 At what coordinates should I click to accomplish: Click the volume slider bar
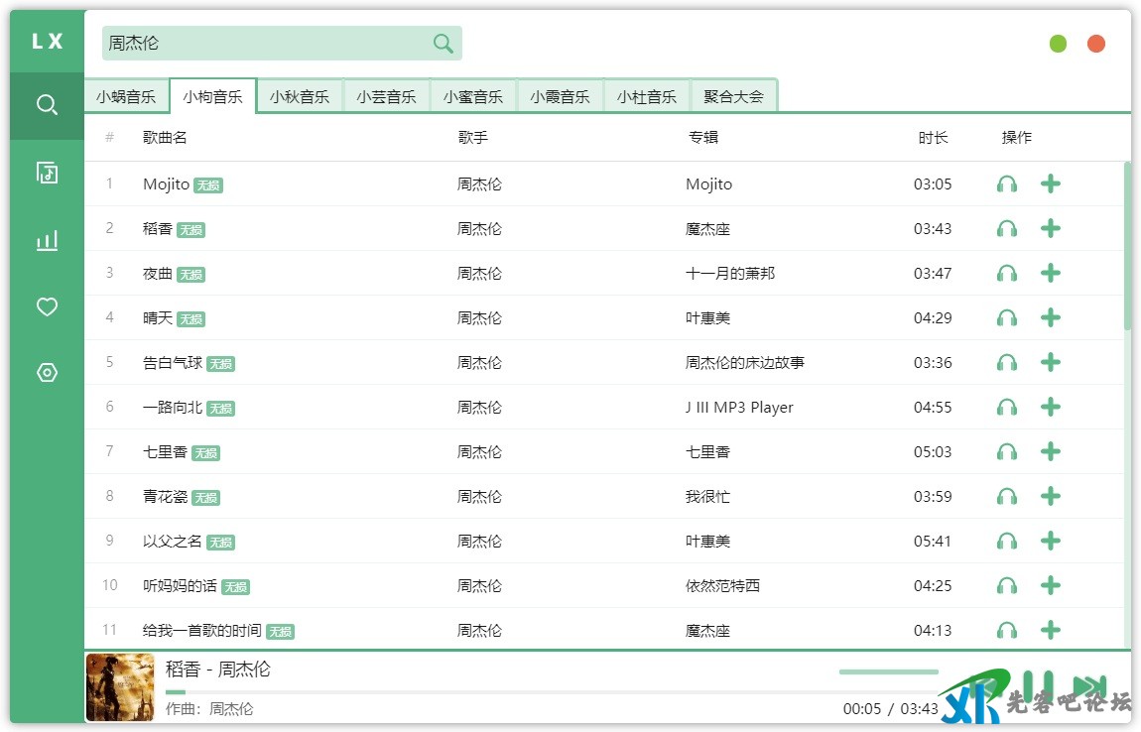(x=888, y=671)
